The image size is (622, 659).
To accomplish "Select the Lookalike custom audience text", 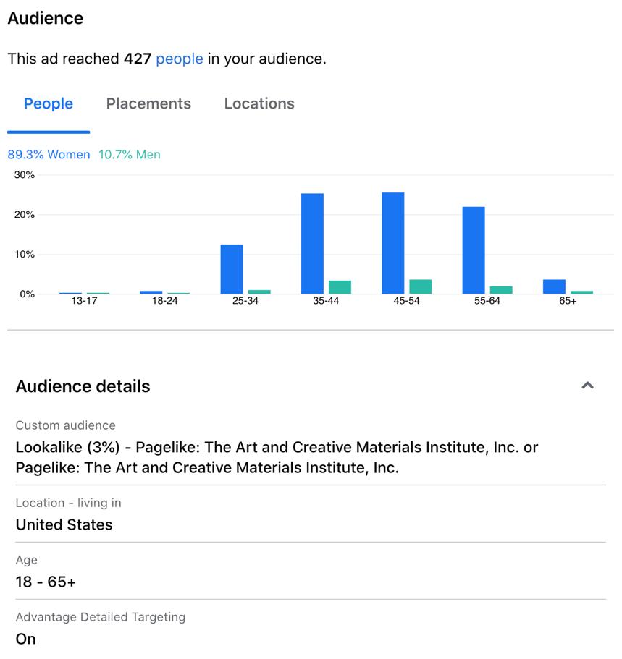I will click(277, 457).
